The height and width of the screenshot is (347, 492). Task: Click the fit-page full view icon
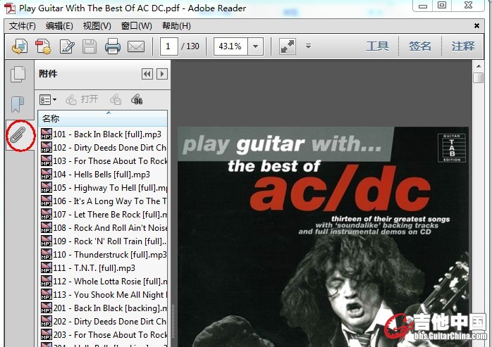287,46
